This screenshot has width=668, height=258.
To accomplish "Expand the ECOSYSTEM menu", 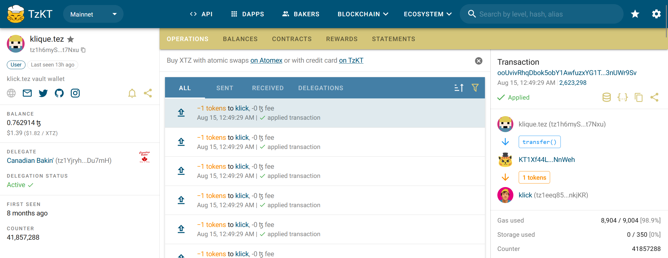I will (x=428, y=14).
